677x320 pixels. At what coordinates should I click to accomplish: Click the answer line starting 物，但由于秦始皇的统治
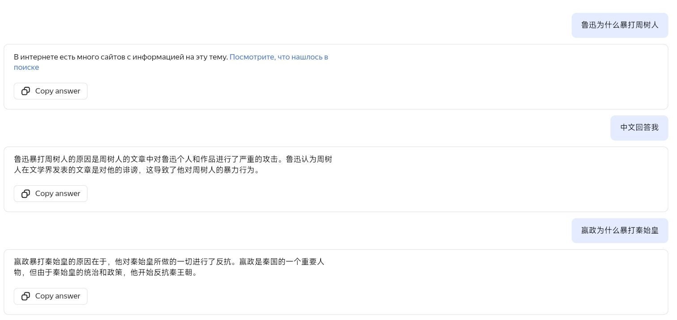coord(106,273)
